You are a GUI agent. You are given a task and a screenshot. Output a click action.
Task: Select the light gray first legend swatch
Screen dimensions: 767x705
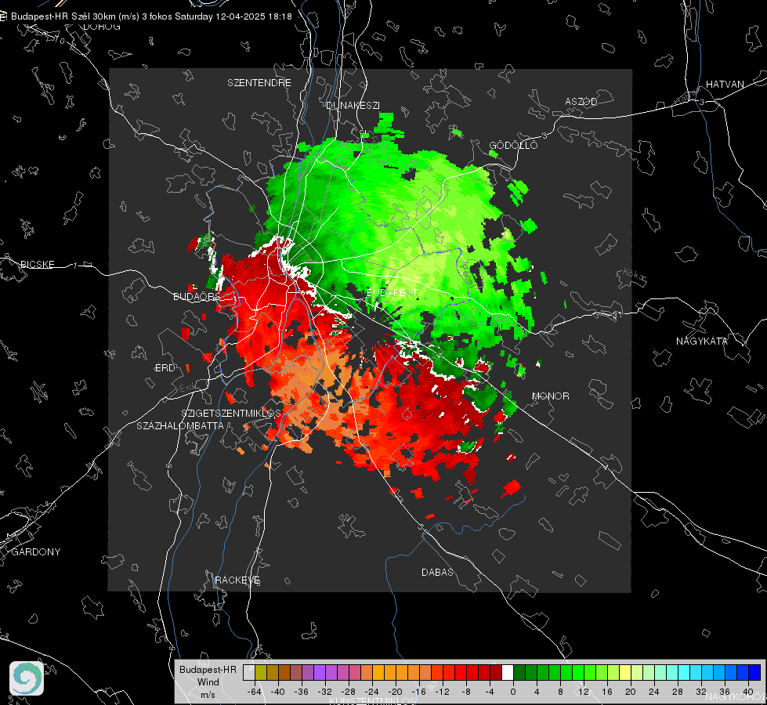click(x=249, y=672)
